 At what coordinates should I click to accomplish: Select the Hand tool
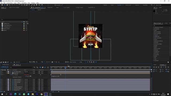point(7,5)
